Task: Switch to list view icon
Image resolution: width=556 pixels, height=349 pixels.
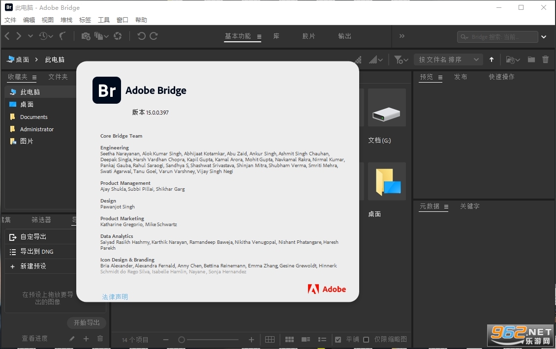Action: coord(322,340)
